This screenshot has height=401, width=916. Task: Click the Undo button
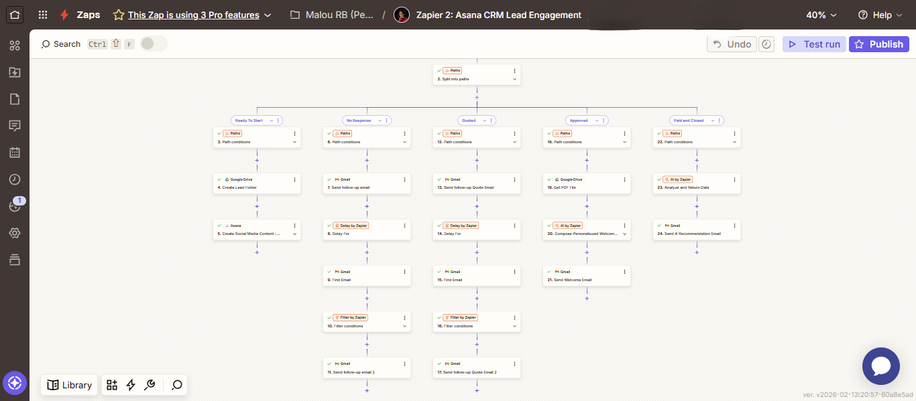pos(732,44)
